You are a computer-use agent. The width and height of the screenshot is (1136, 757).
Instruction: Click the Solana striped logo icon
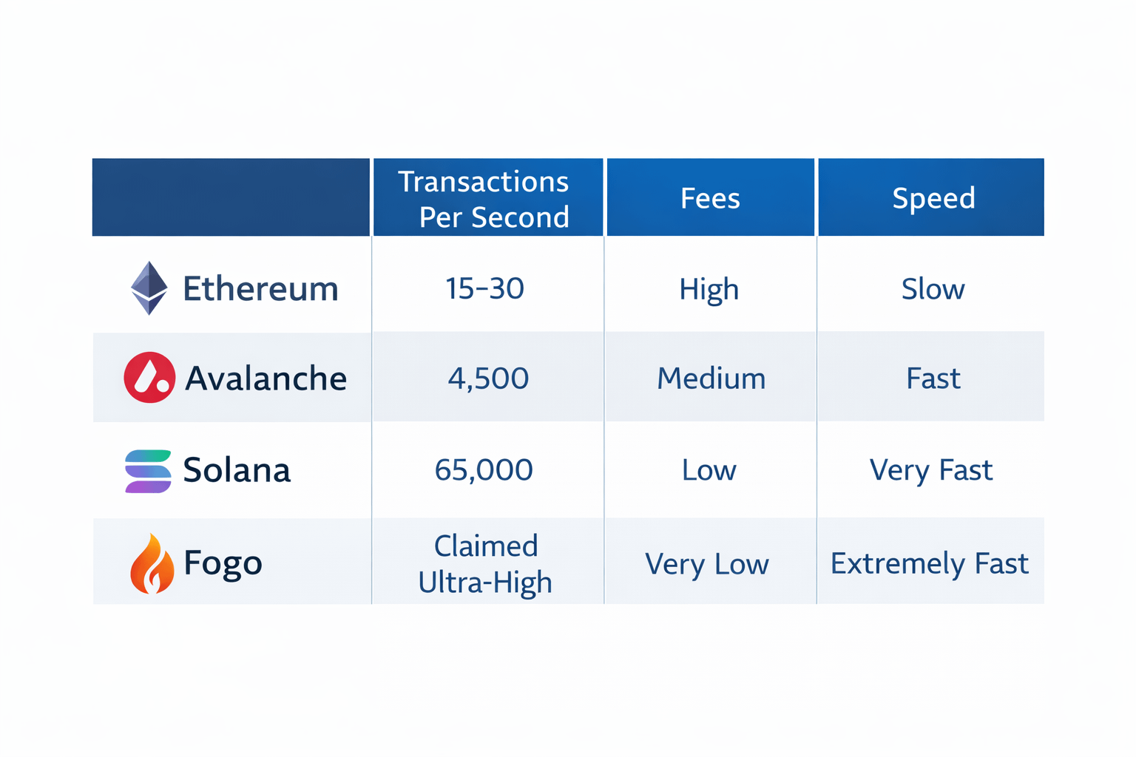[x=148, y=471]
